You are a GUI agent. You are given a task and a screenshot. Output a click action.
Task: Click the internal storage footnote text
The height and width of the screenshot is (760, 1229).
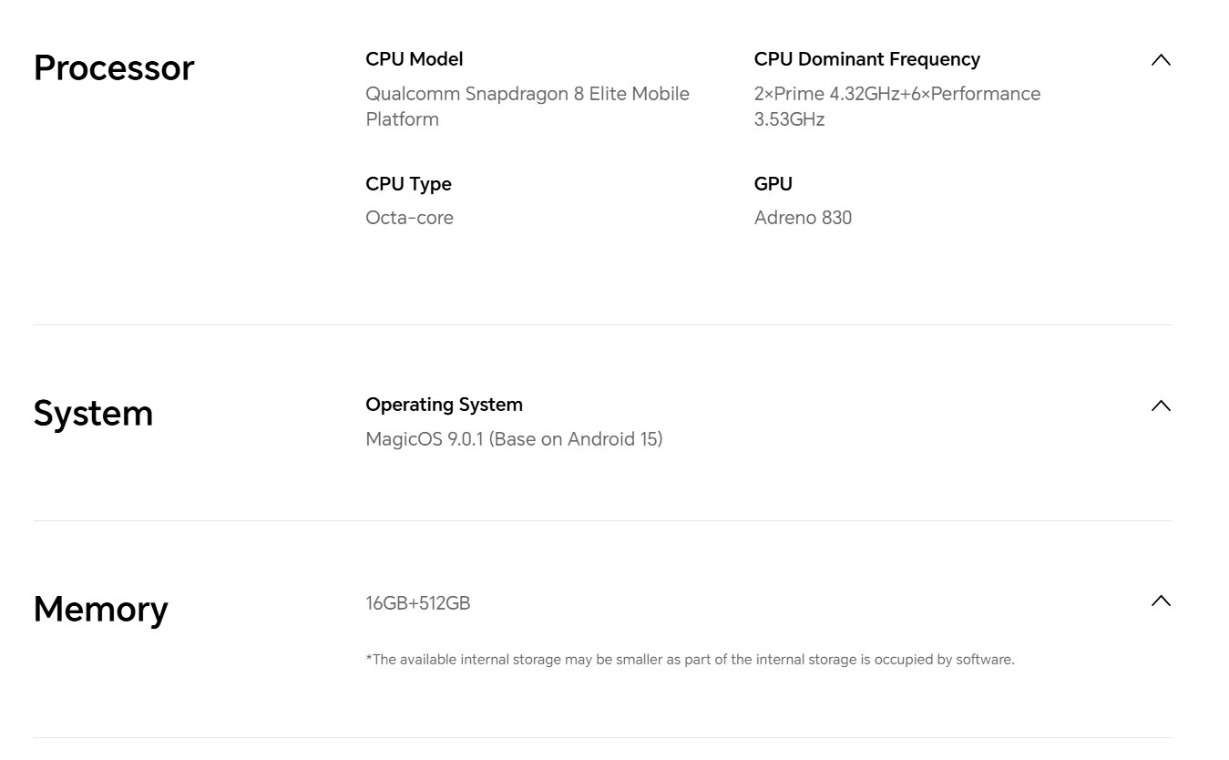[690, 659]
